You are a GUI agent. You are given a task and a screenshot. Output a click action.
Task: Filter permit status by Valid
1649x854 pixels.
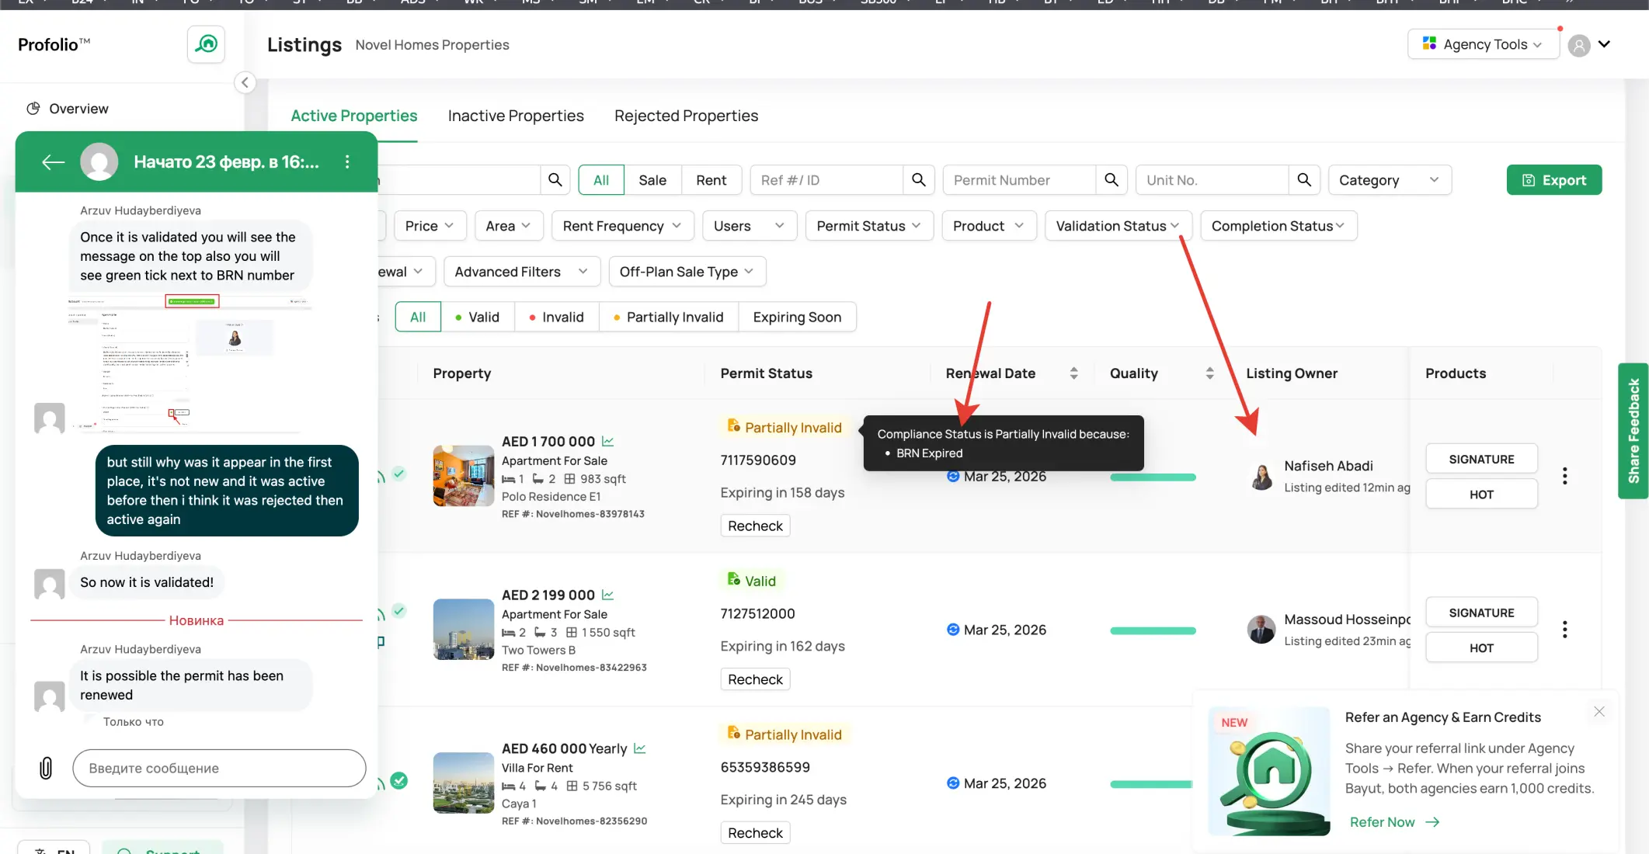[478, 317]
